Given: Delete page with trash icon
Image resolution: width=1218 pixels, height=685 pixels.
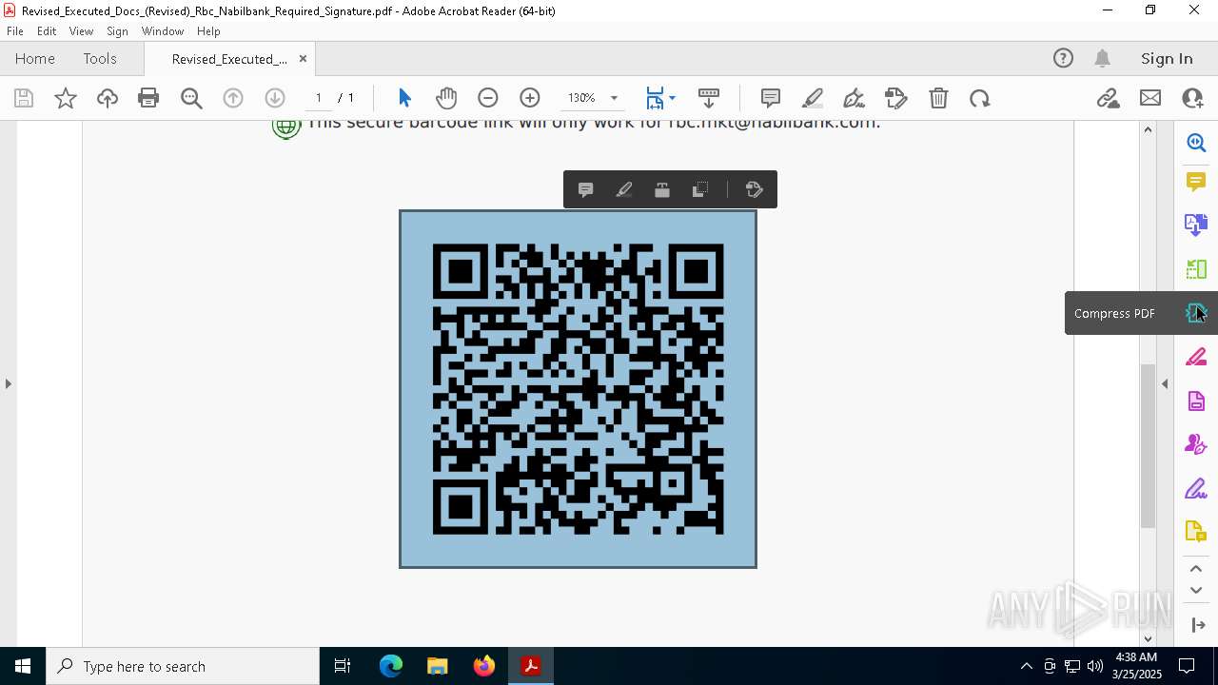Looking at the screenshot, I should pos(938,98).
